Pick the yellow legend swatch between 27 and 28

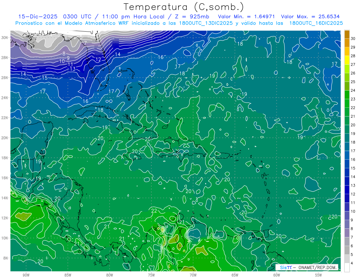(x=347, y=60)
